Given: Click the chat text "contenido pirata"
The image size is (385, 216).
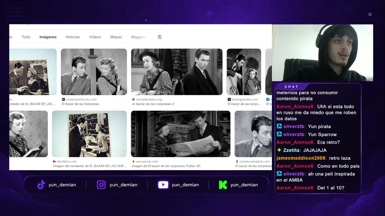Looking at the screenshot, I should click(294, 98).
